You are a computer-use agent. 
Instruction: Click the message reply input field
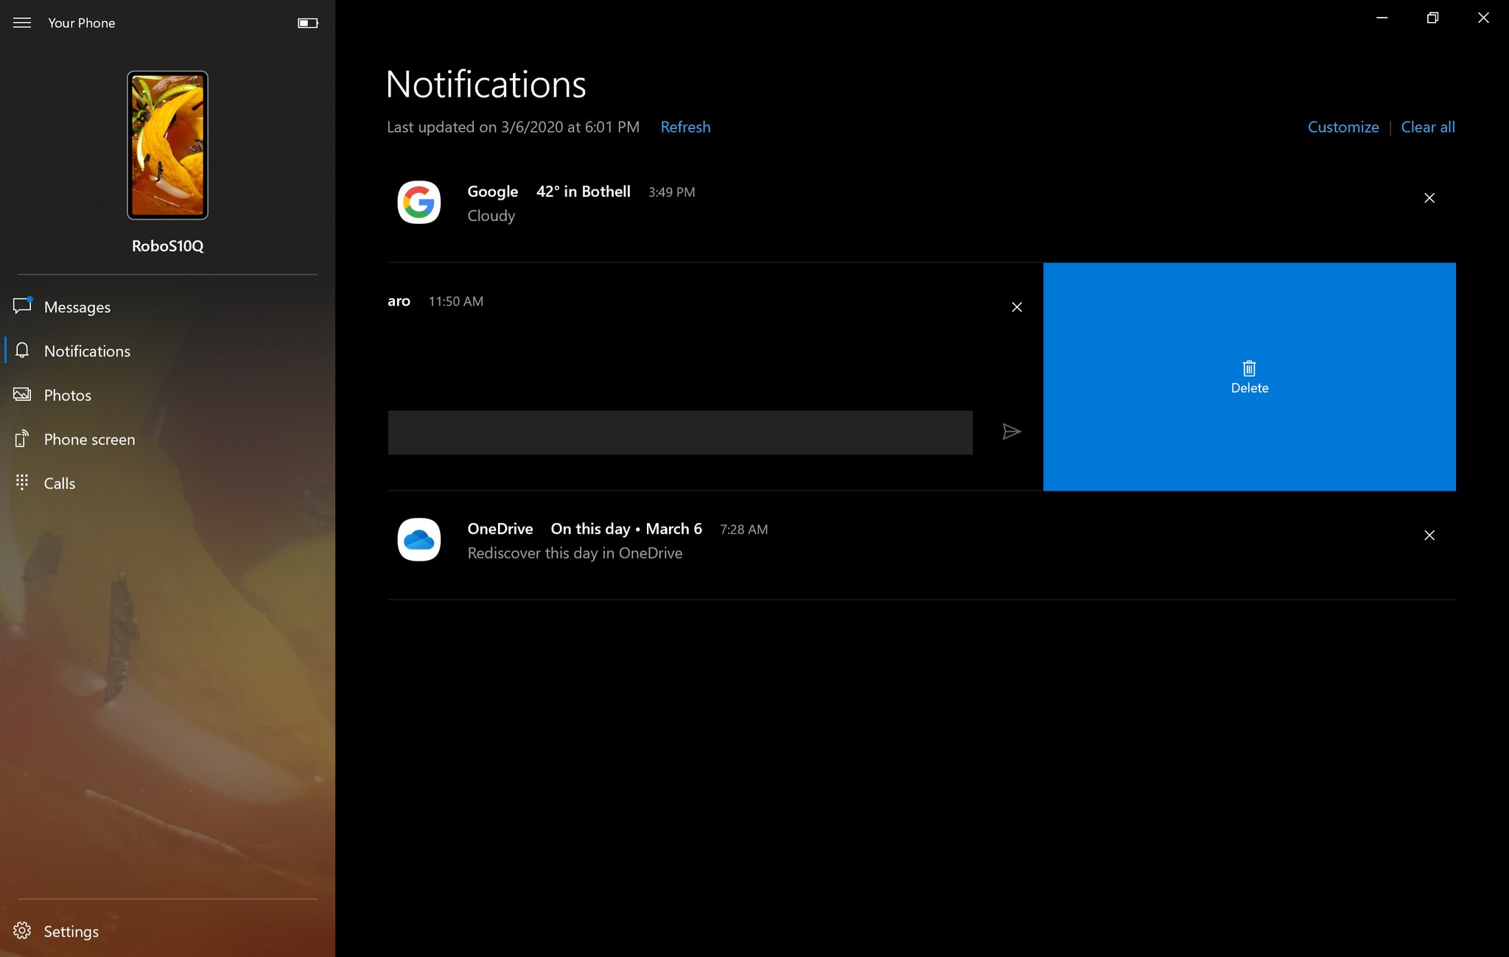click(x=679, y=430)
